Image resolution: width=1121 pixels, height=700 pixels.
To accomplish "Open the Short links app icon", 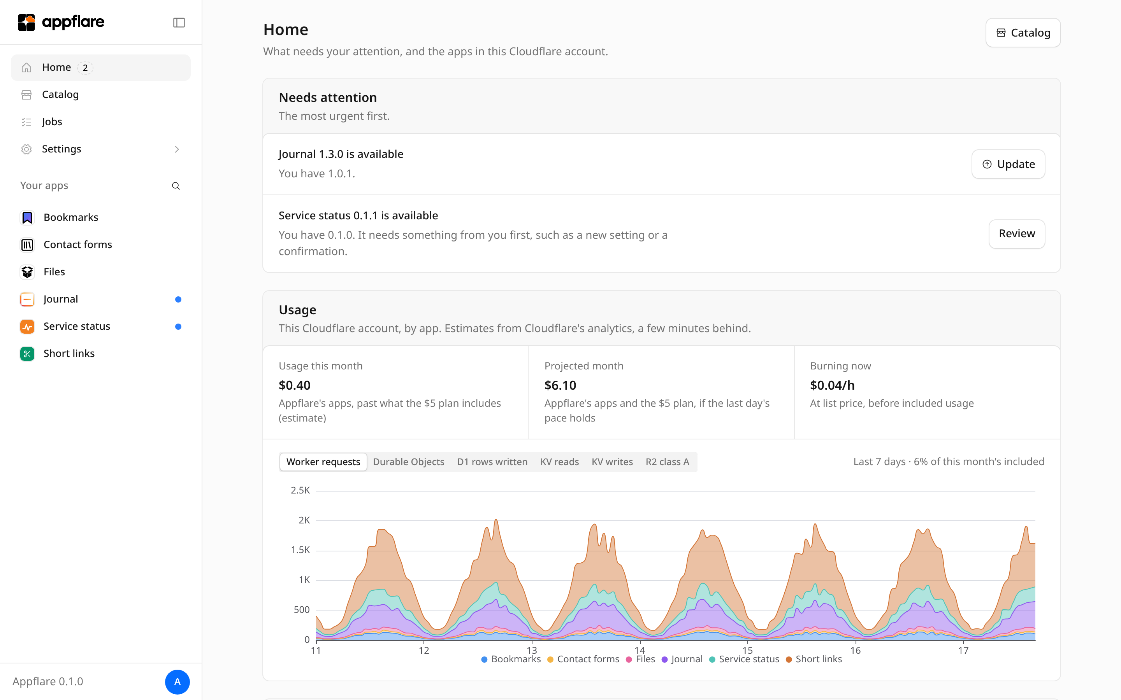I will 27,354.
